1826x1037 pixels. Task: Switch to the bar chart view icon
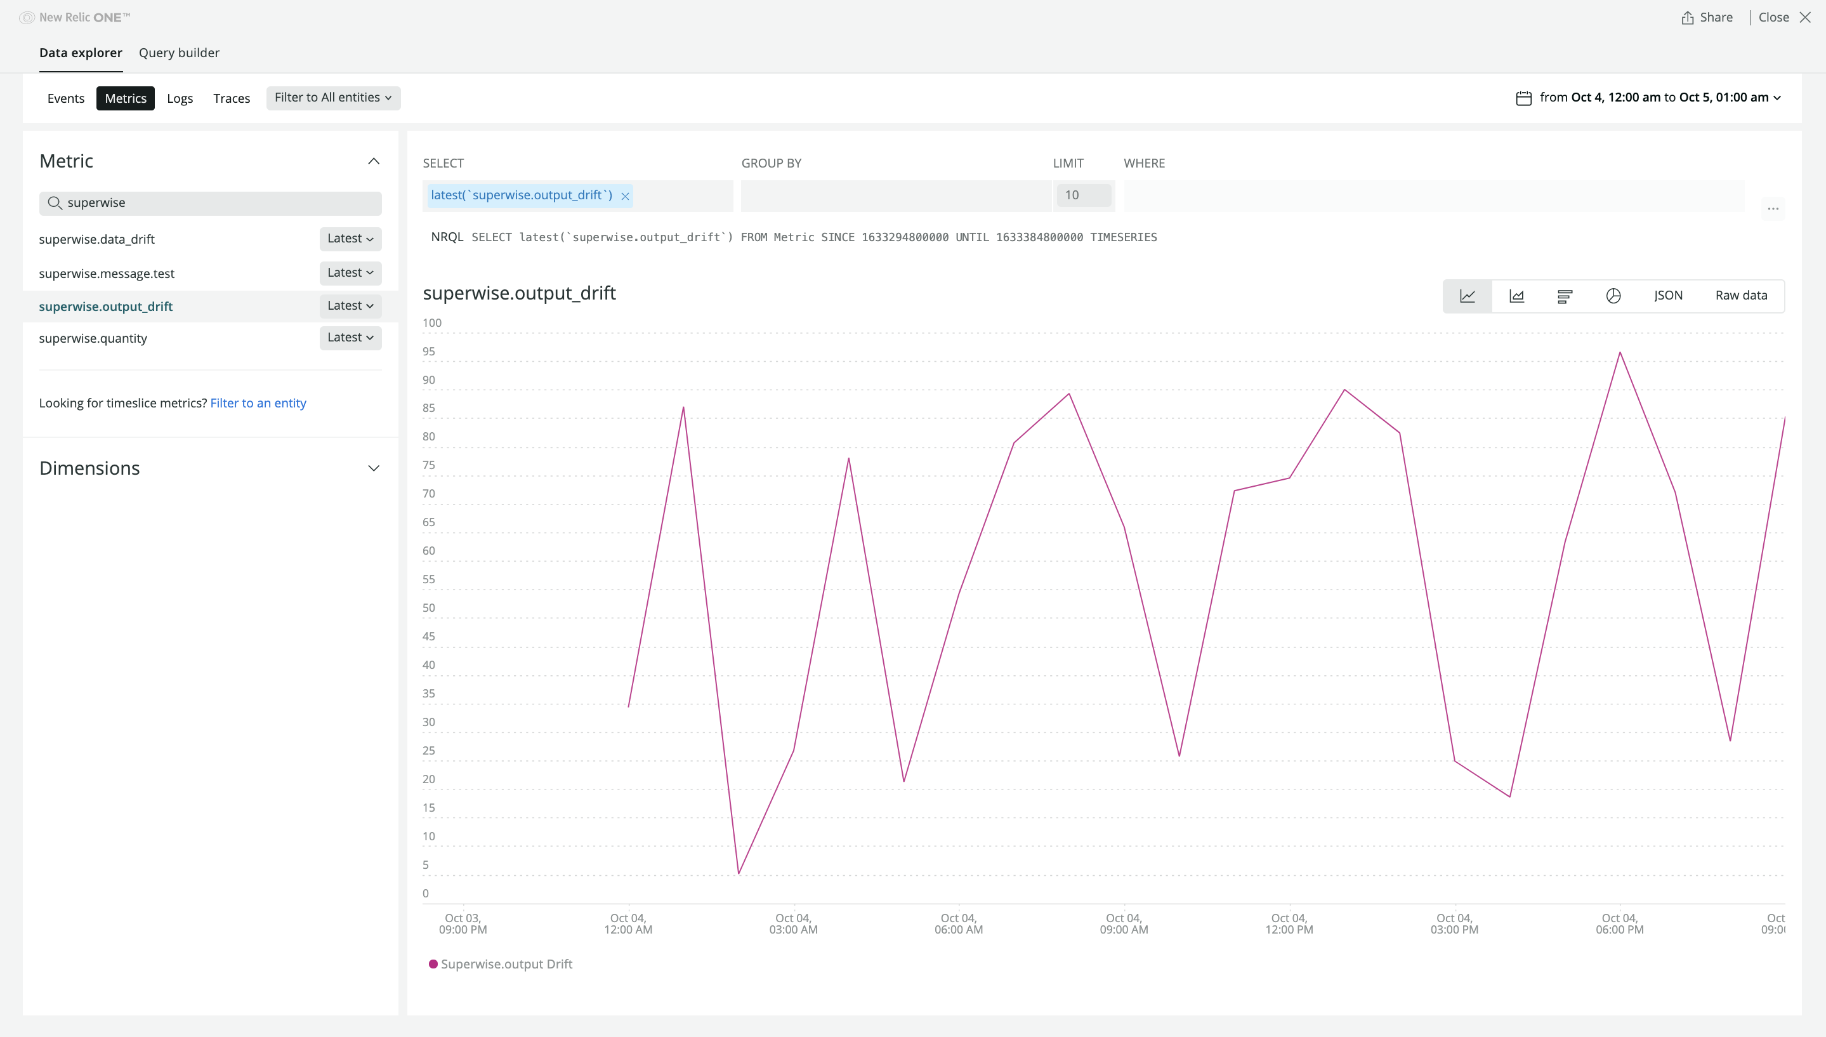(1564, 296)
